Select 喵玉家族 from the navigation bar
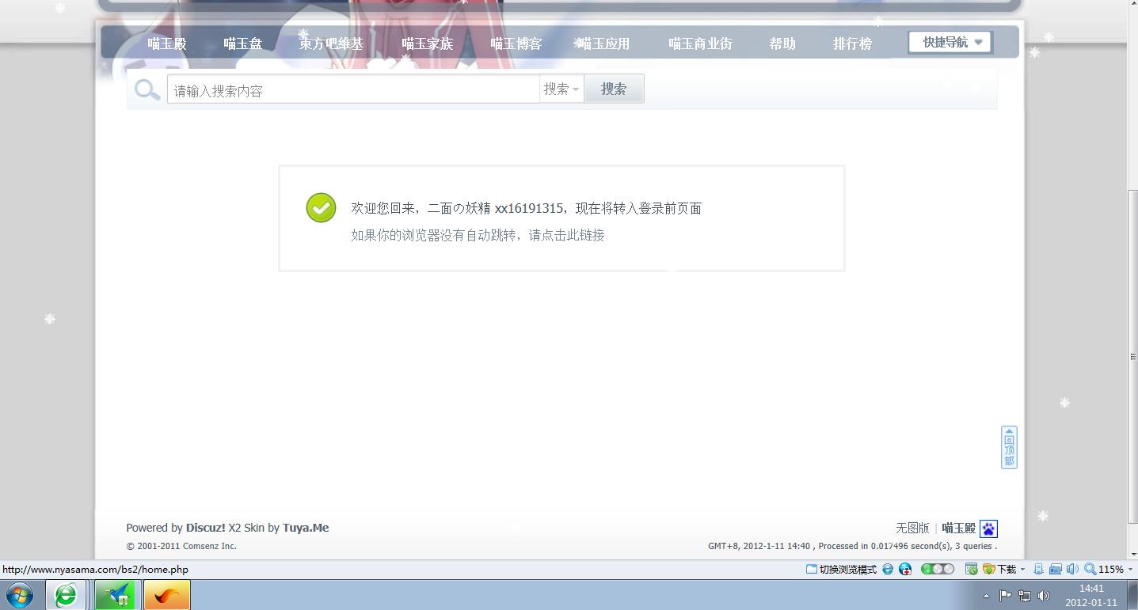The width and height of the screenshot is (1138, 610). [428, 44]
